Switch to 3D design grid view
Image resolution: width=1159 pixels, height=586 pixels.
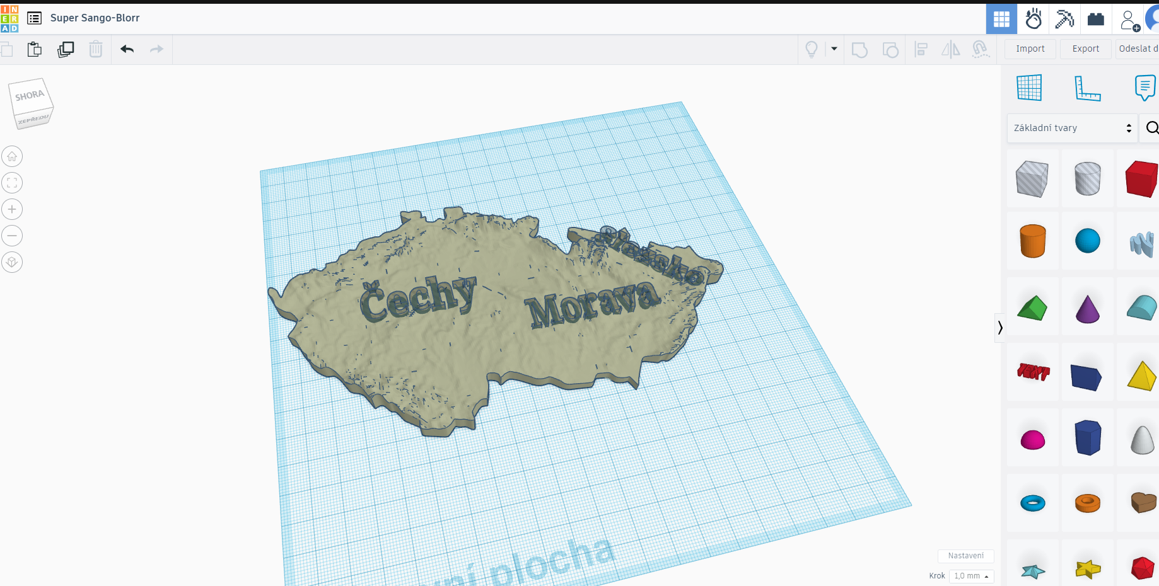point(1001,19)
